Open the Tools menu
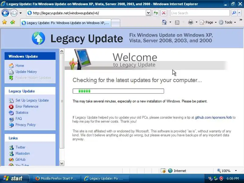 pyautogui.click(x=227, y=22)
